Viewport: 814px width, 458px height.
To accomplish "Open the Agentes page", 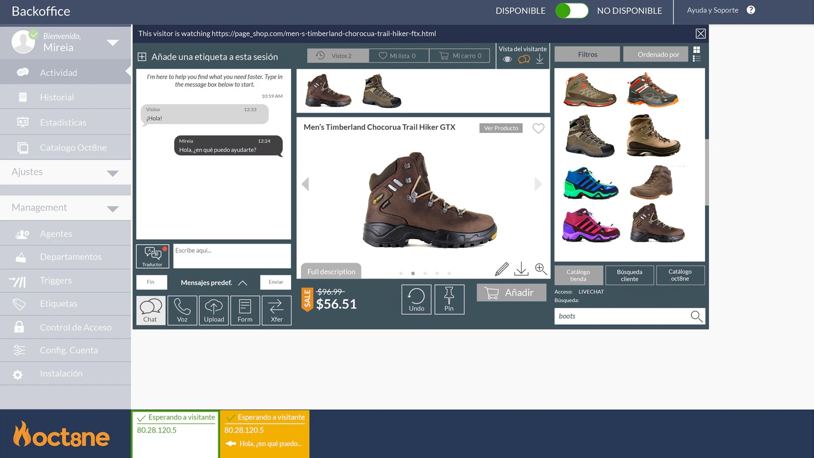I will (x=66, y=234).
